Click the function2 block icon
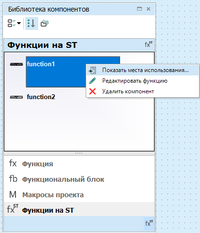 coord(16,97)
